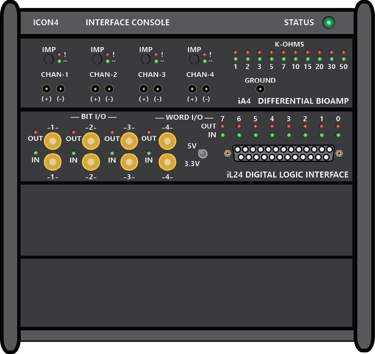Click the red OUT LED beside BNC -1-
The image size is (375, 354).
point(36,132)
